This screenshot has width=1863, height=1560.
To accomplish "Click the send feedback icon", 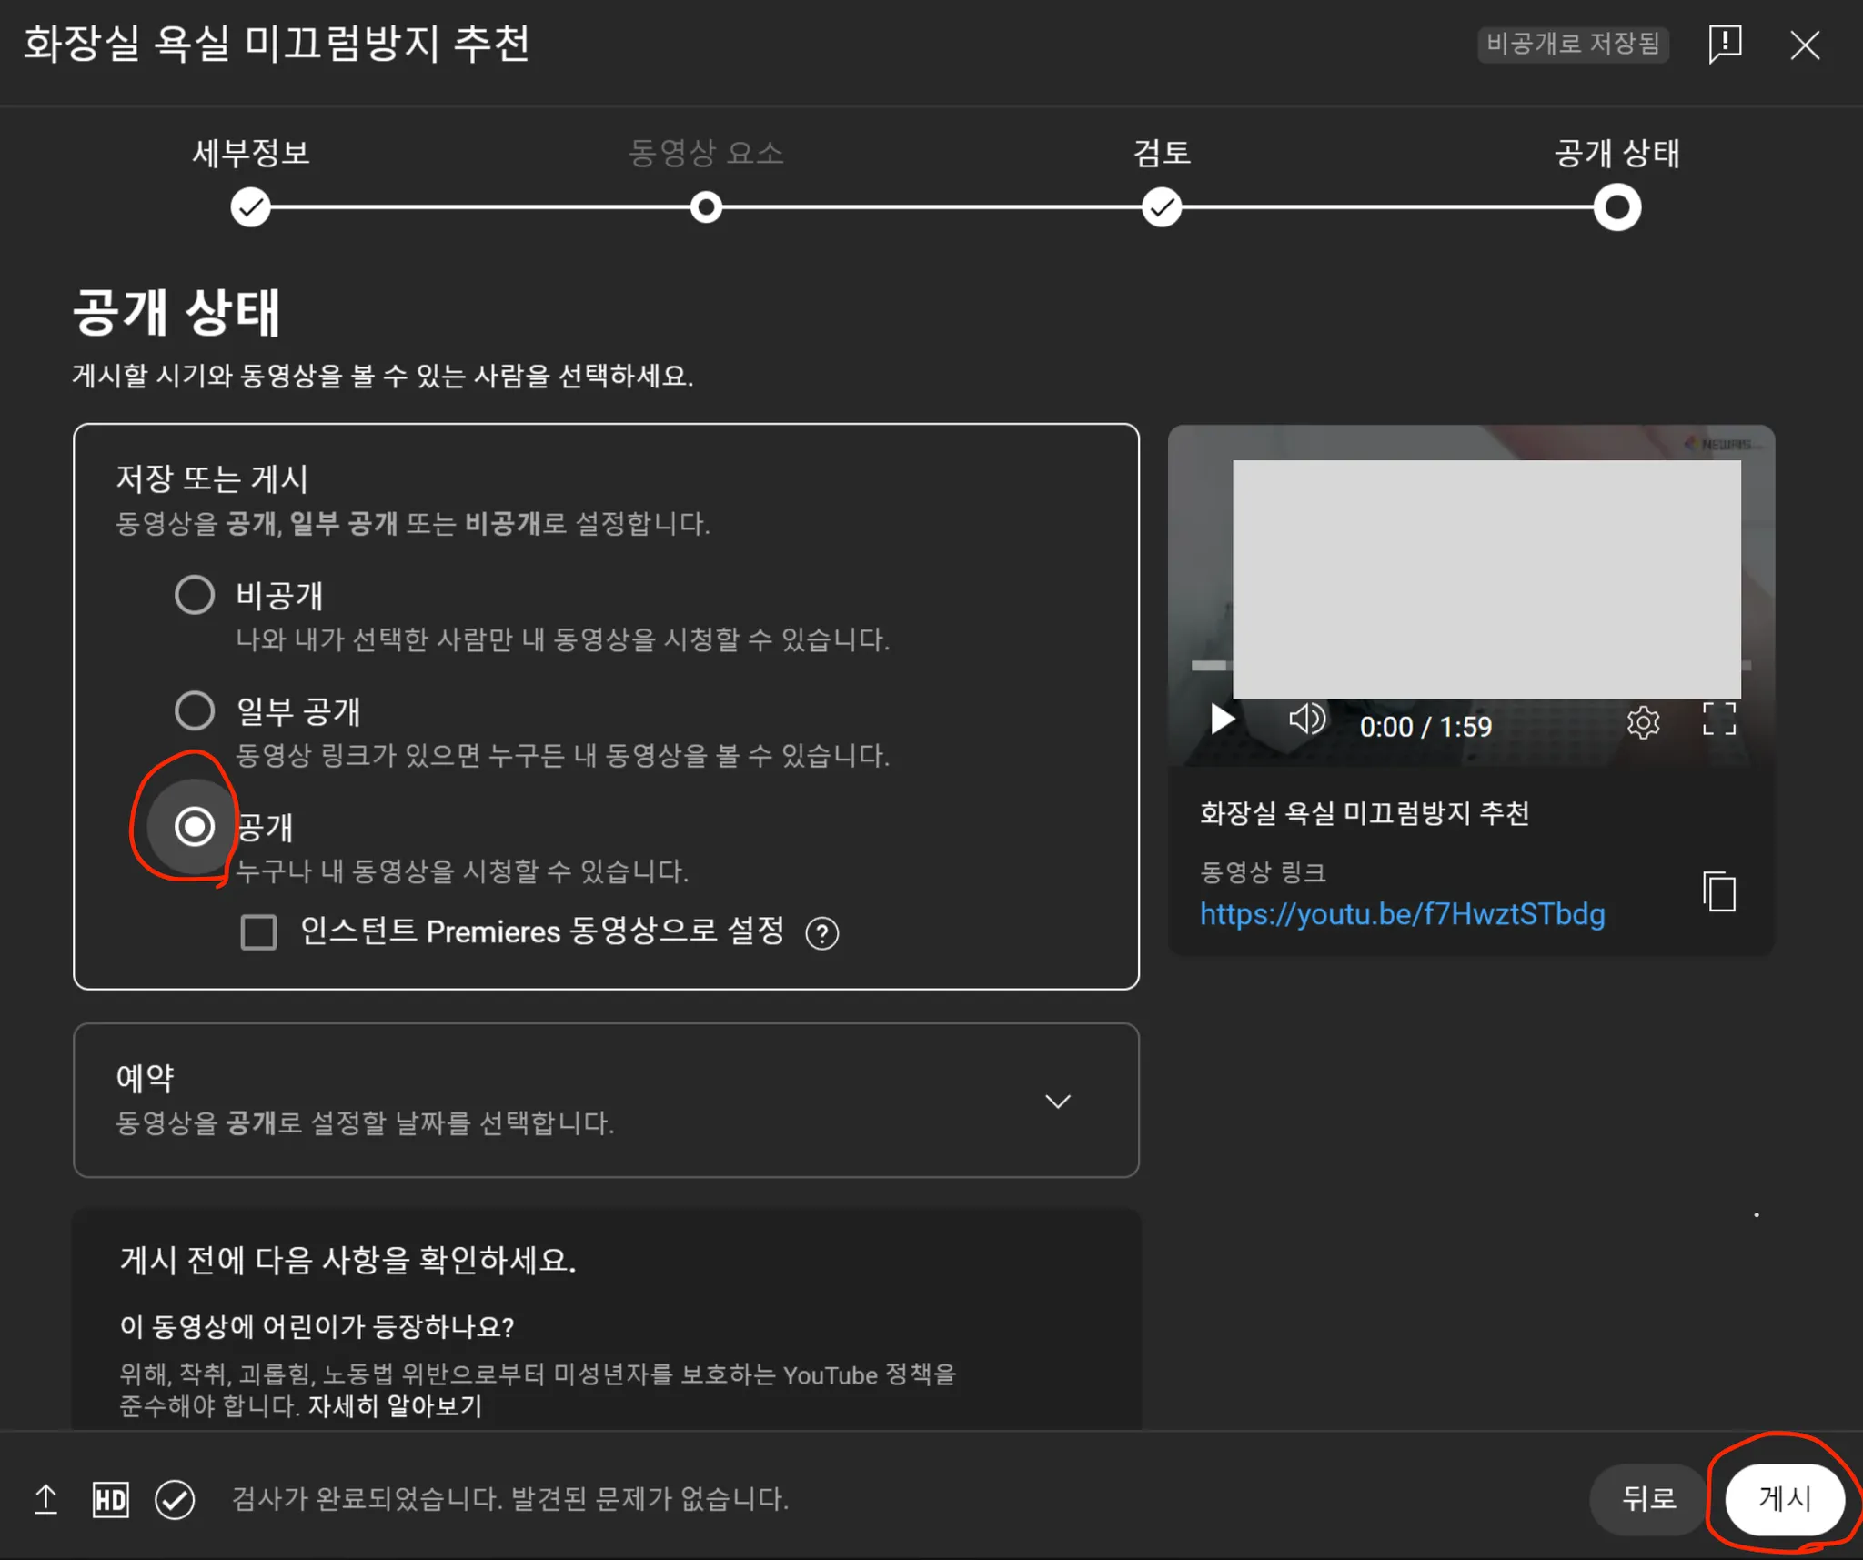I will point(1725,44).
